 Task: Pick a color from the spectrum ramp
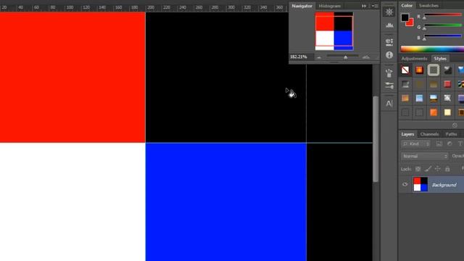(432, 49)
